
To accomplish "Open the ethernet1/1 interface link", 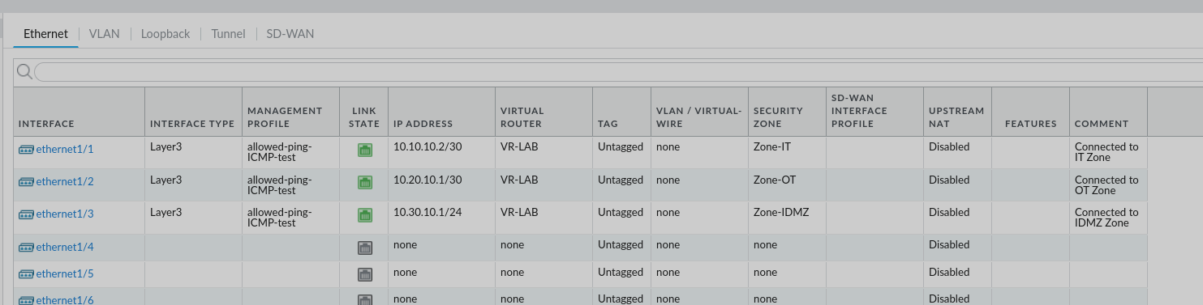I will [x=65, y=150].
